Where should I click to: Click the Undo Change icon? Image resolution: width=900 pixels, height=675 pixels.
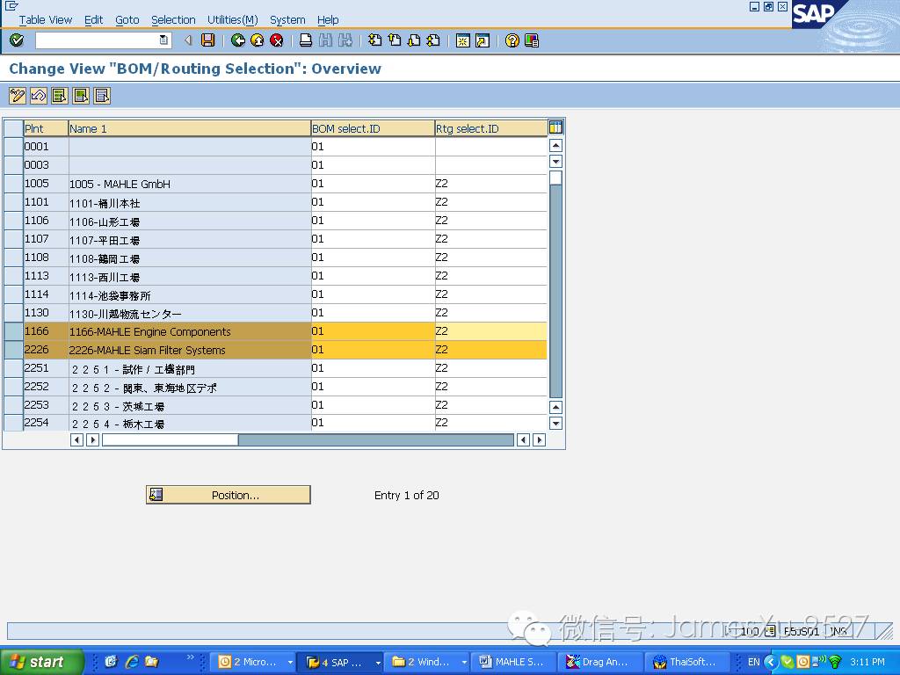[x=39, y=95]
